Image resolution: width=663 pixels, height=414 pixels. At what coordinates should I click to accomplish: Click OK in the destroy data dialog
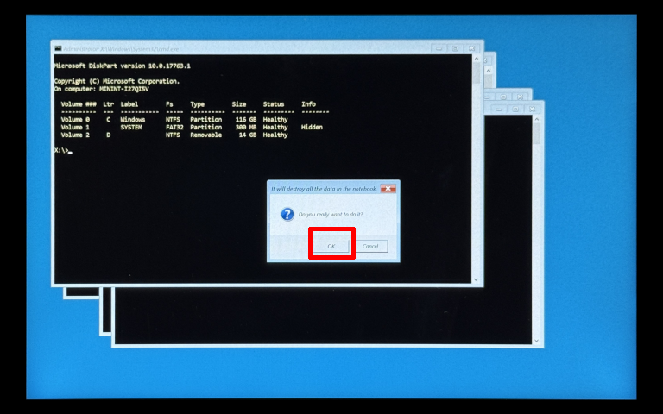click(x=331, y=246)
